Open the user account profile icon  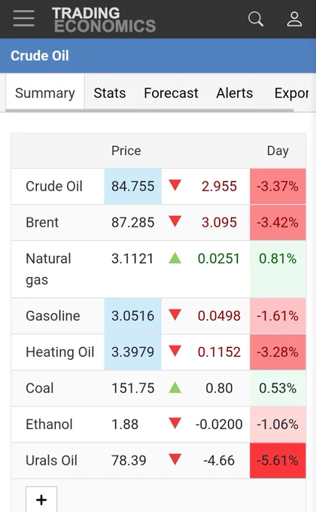click(294, 19)
